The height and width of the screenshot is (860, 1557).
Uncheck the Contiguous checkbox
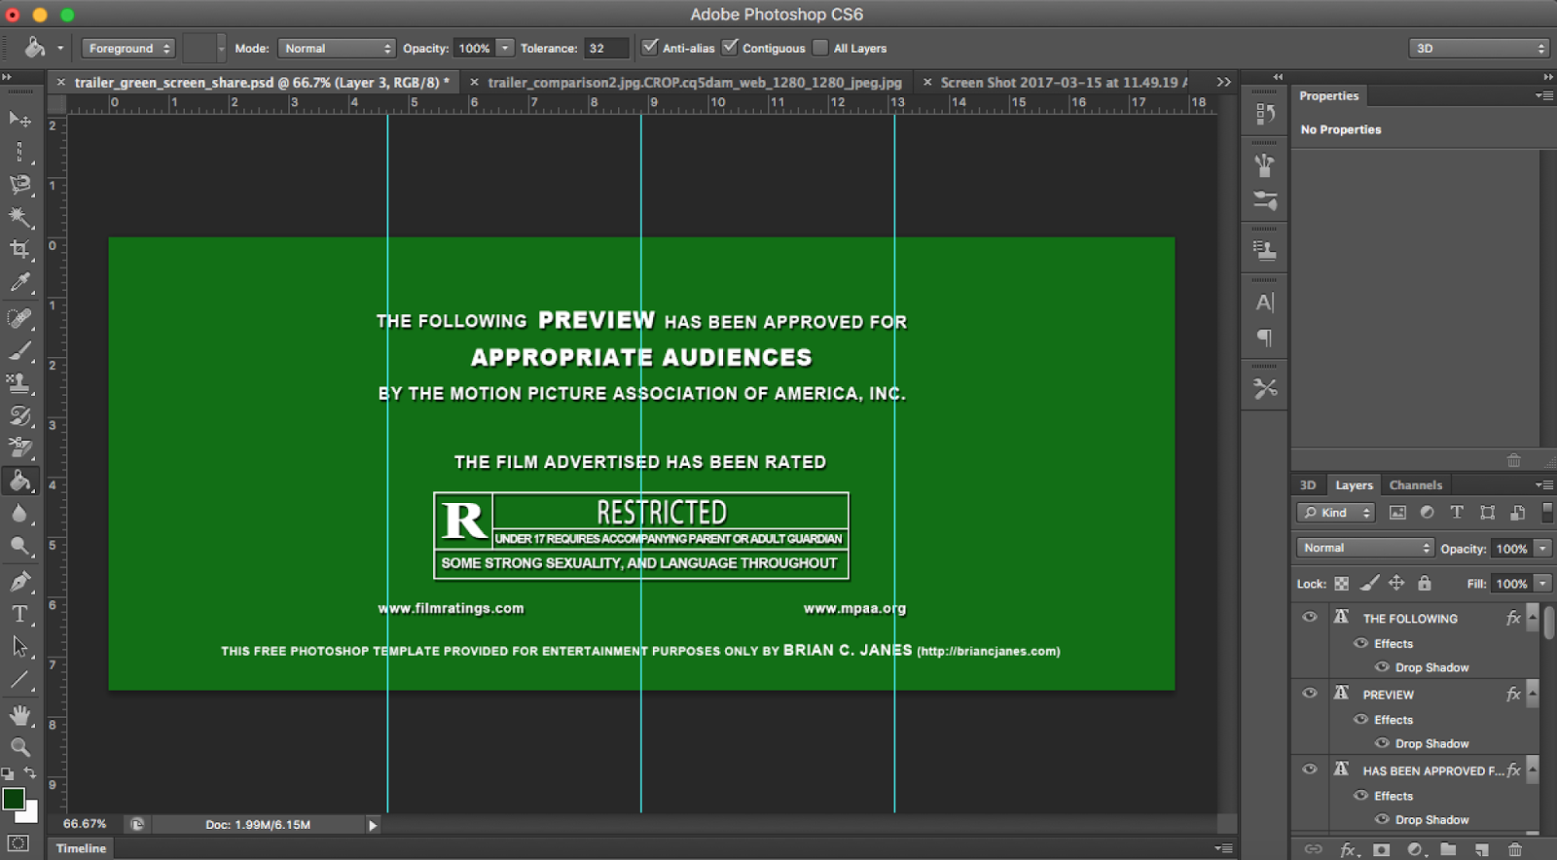tap(730, 47)
